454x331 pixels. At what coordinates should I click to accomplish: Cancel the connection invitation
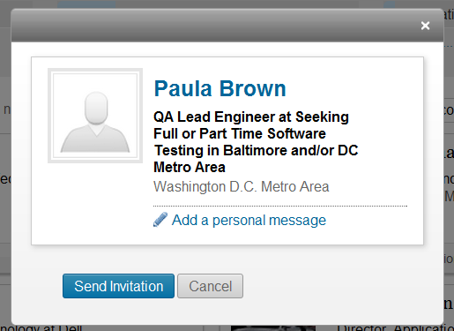pyautogui.click(x=210, y=286)
